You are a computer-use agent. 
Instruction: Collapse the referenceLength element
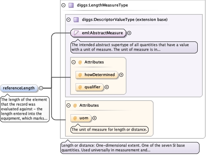click(41, 88)
